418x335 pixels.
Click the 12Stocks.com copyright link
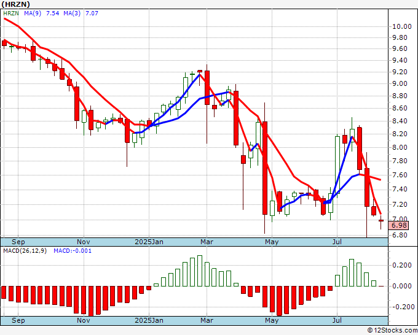click(392, 331)
